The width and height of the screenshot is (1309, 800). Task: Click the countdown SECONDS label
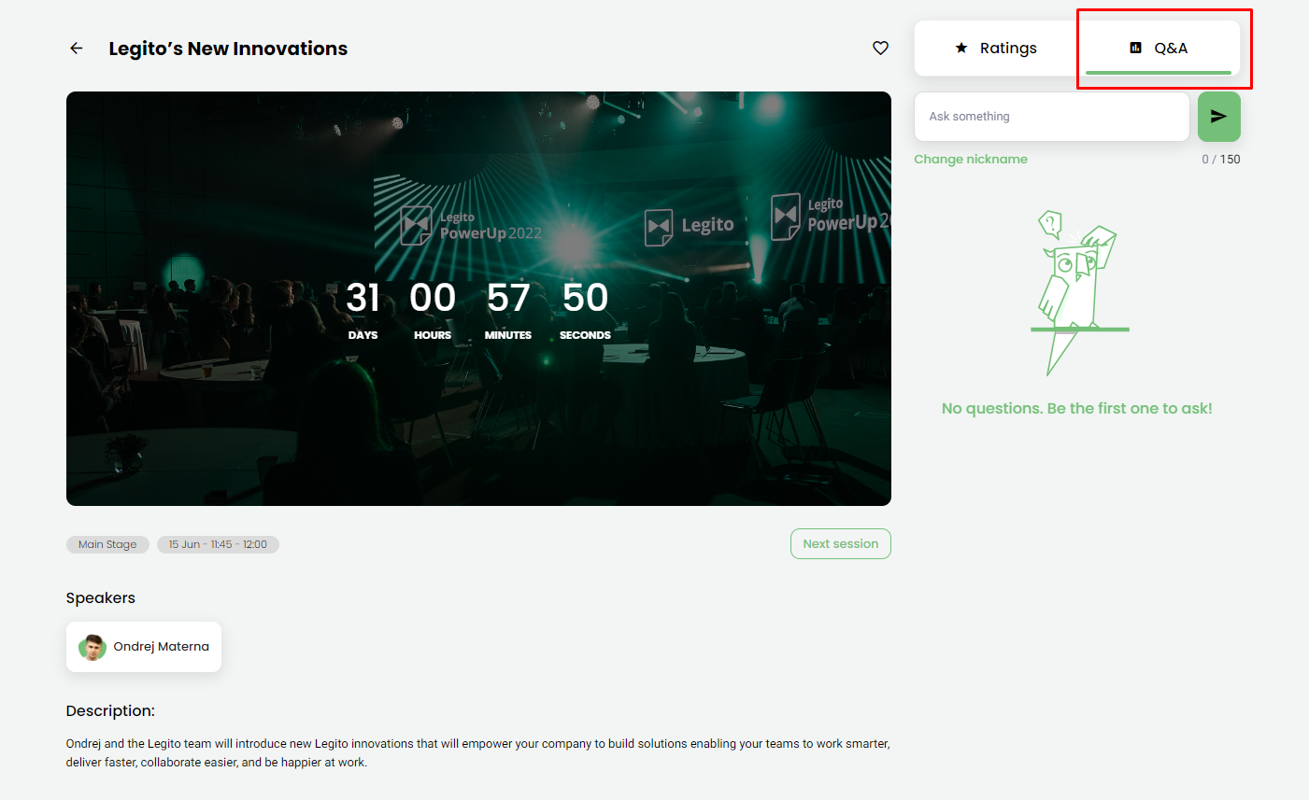[x=585, y=335]
